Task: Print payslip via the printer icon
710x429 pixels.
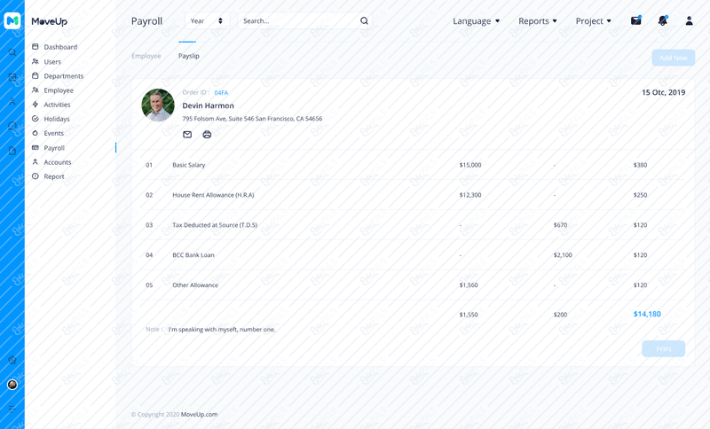Action: point(207,134)
